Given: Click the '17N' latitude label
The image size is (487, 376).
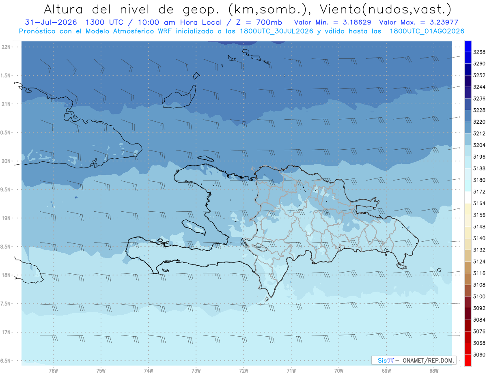Looking at the screenshot, I should click(6, 332).
